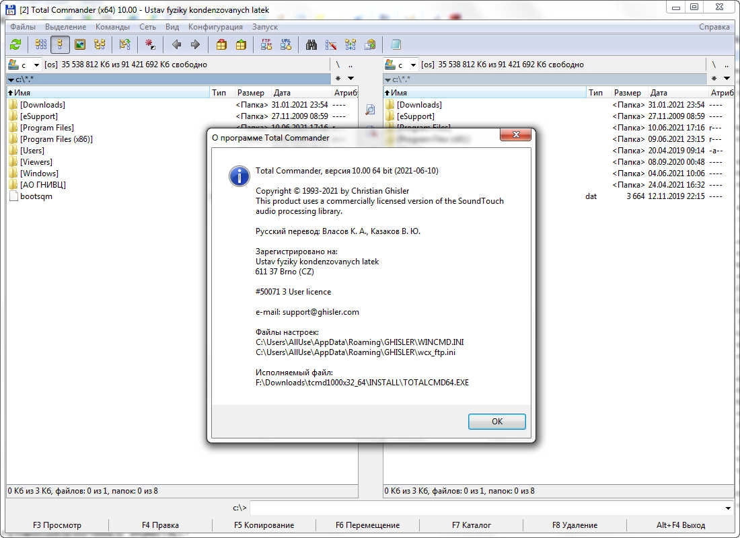
Task: Go to parent with right panel two-dots button
Action: coord(727,65)
